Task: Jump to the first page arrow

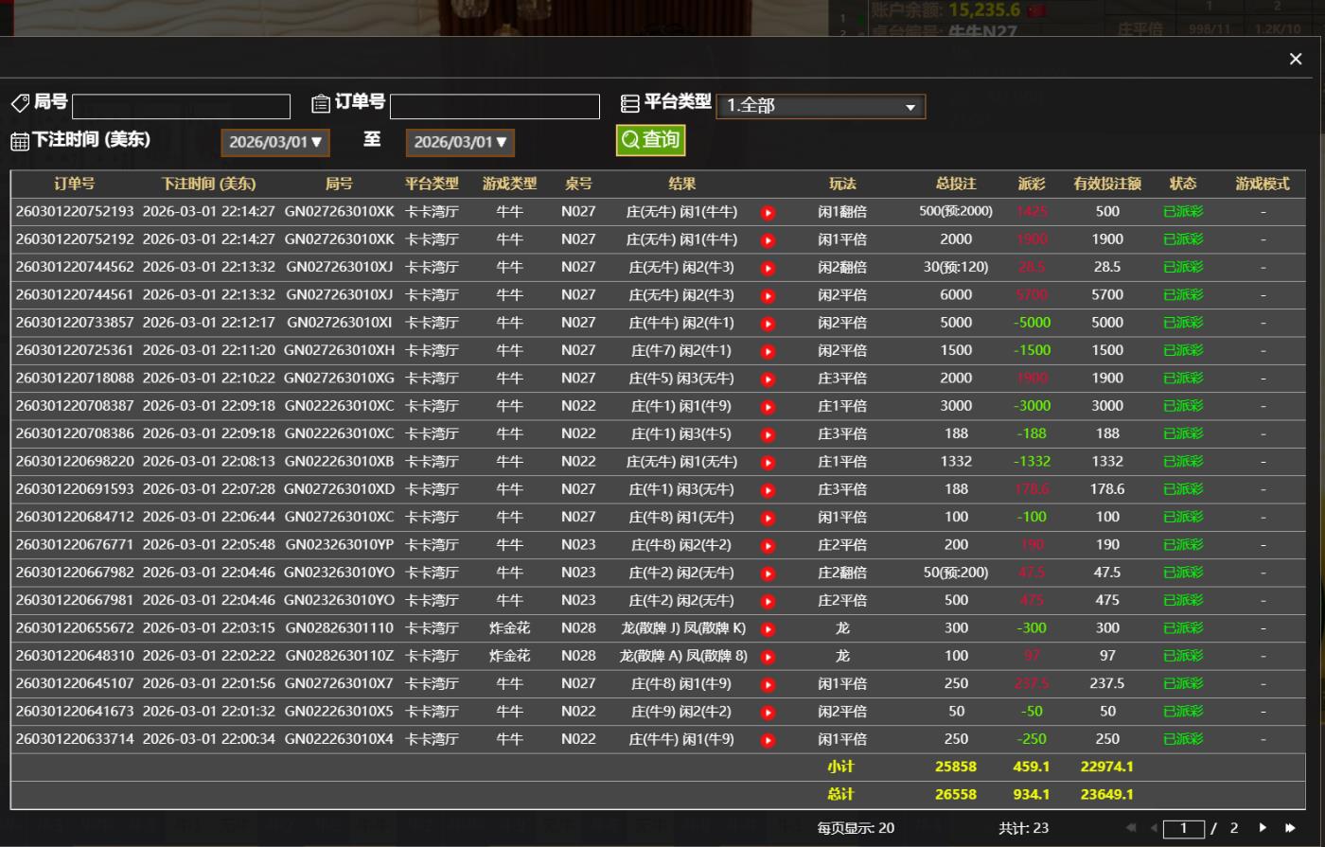Action: pyautogui.click(x=1130, y=828)
